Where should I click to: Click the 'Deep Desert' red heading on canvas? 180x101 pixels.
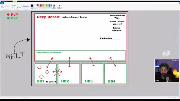[x=48, y=17]
